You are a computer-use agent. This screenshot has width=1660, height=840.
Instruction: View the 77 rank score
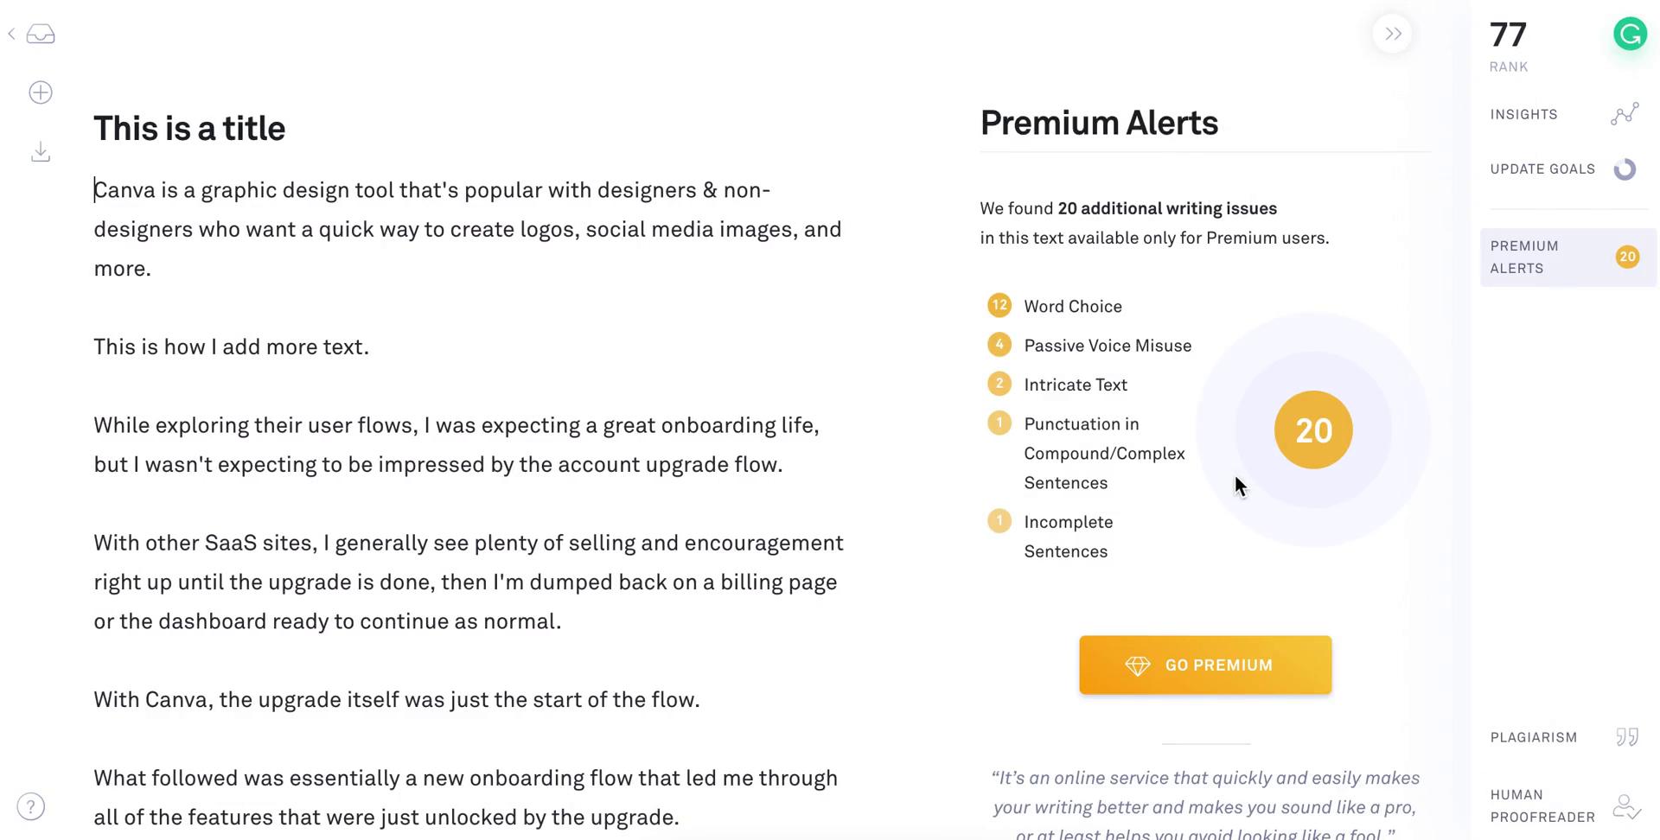click(x=1509, y=35)
